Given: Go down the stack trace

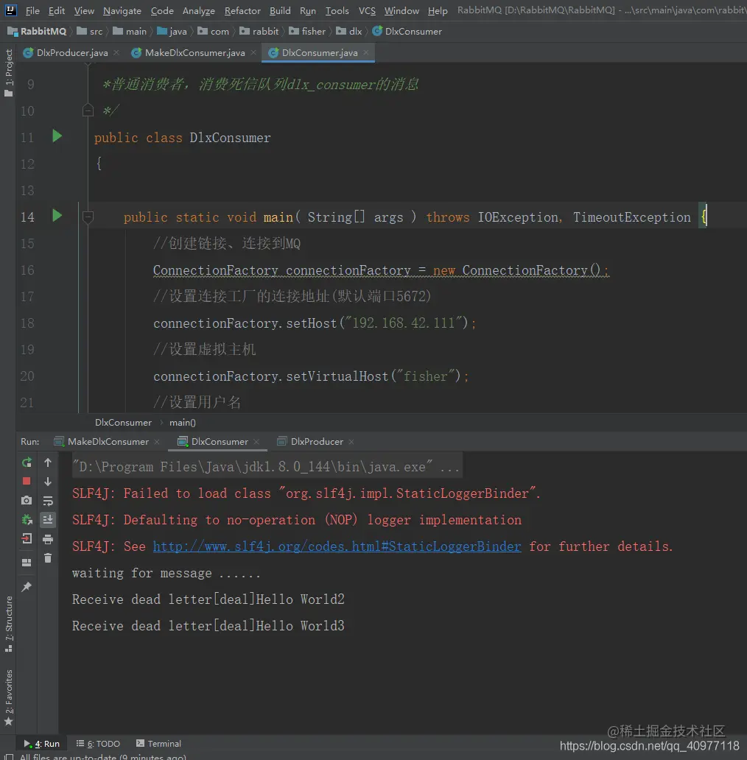Looking at the screenshot, I should click(47, 482).
